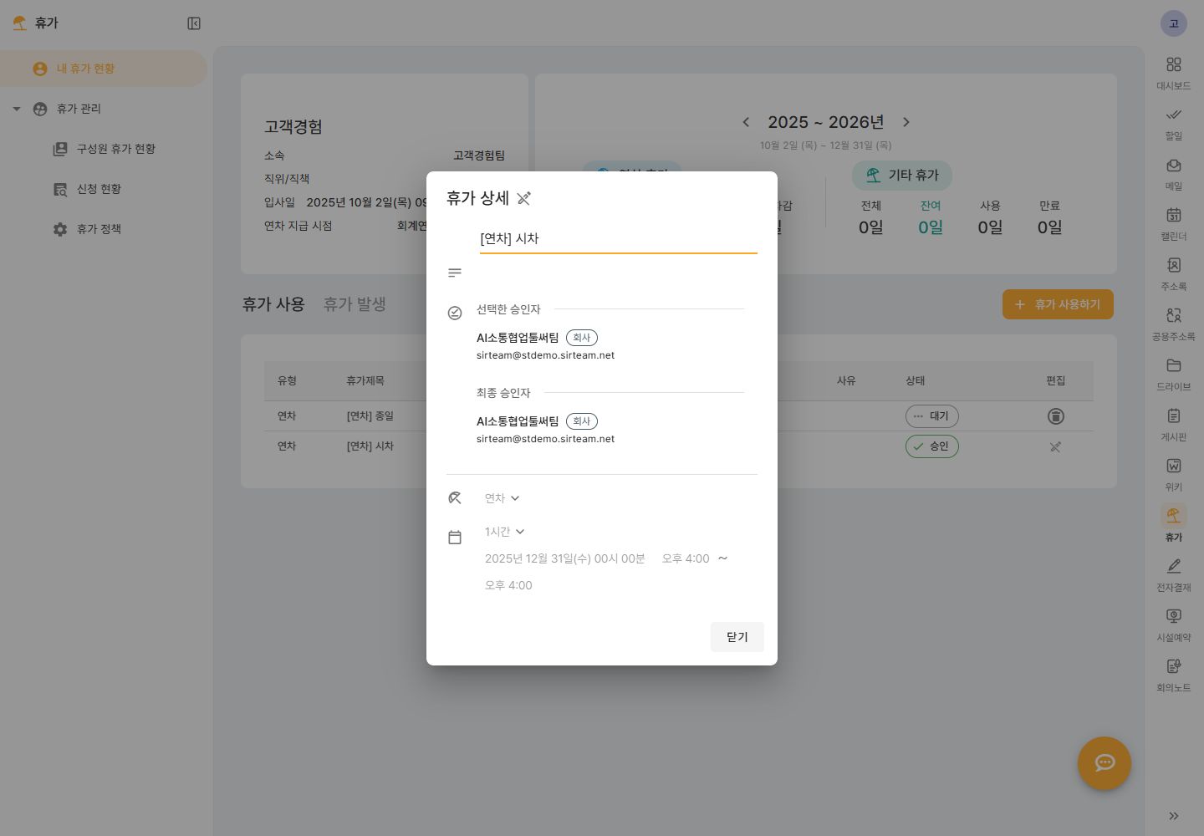
Task: Open 할일 from the right app bar
Action: click(x=1174, y=123)
